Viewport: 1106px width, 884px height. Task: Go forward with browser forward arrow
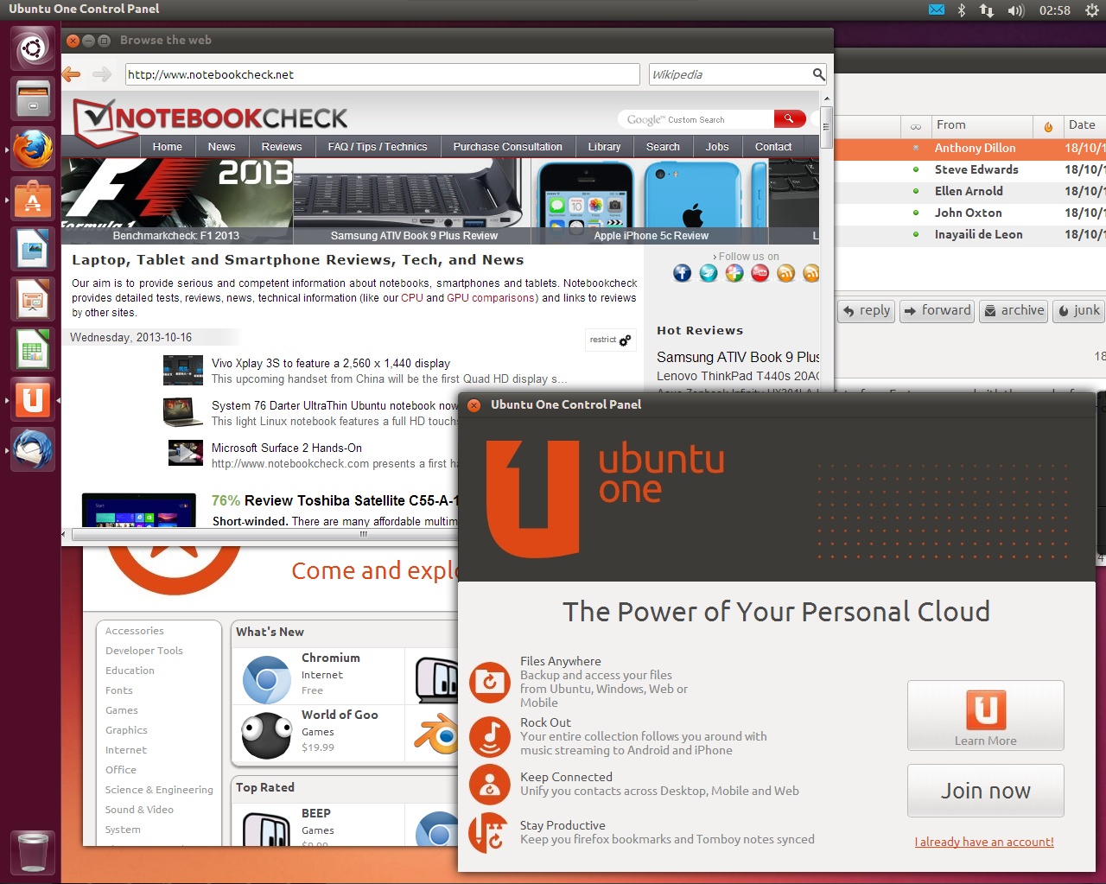tap(102, 74)
